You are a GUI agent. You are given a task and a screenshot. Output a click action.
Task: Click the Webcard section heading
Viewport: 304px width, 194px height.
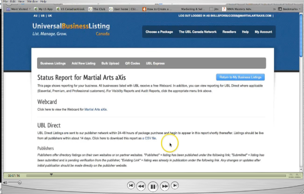47,102
